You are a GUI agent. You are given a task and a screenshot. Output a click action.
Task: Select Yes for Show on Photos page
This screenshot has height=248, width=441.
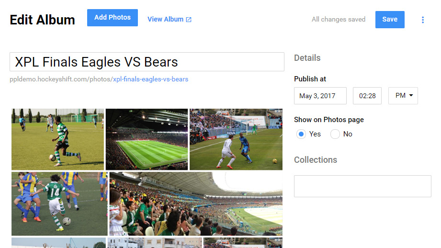[x=301, y=134]
